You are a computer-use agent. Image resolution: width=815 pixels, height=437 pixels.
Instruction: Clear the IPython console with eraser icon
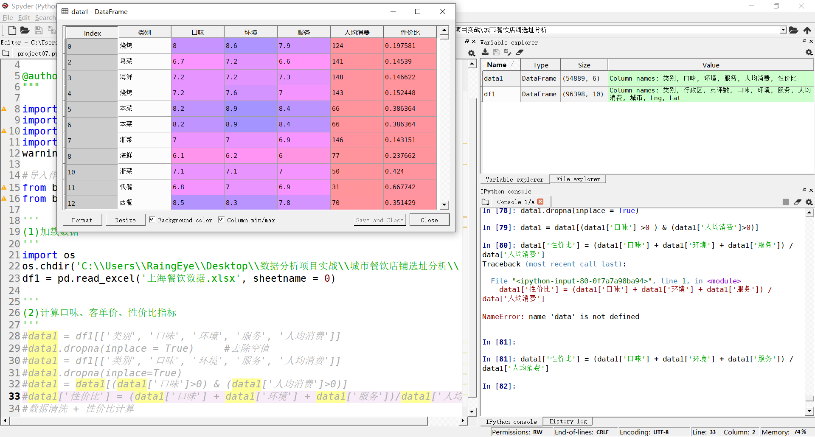[x=797, y=202]
